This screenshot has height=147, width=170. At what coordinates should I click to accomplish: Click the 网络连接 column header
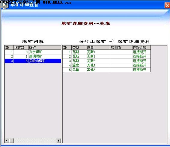pyautogui.click(x=142, y=48)
